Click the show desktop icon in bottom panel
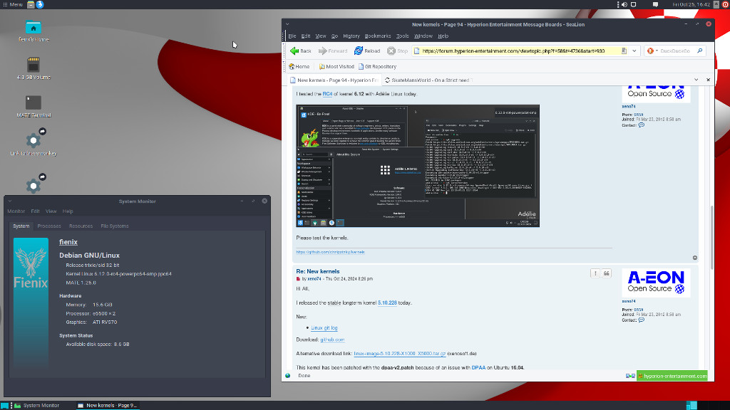Viewport: 730px width, 410px height. (5, 405)
